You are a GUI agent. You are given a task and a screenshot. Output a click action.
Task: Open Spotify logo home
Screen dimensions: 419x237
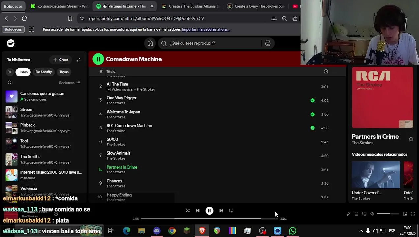11,43
